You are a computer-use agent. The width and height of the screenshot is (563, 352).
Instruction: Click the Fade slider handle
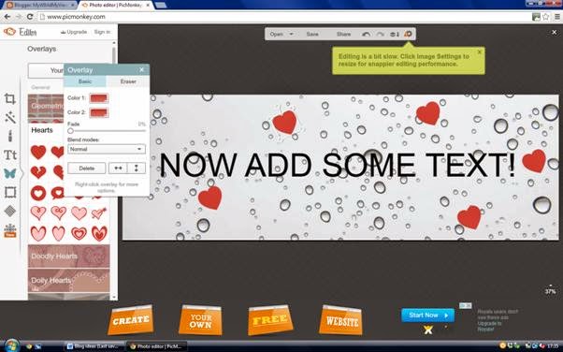pos(70,131)
